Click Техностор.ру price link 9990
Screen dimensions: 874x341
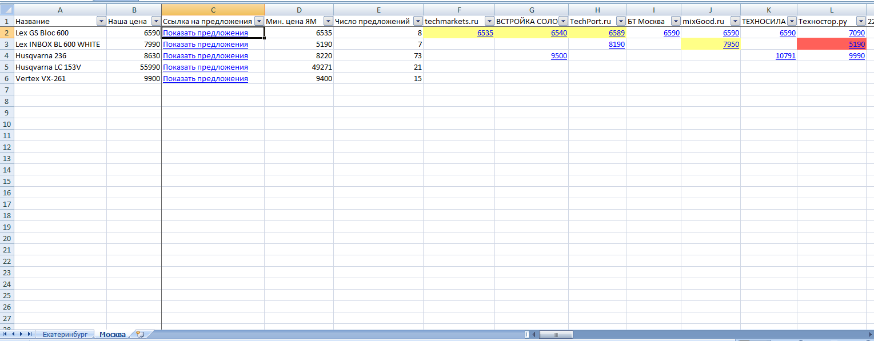coord(857,56)
